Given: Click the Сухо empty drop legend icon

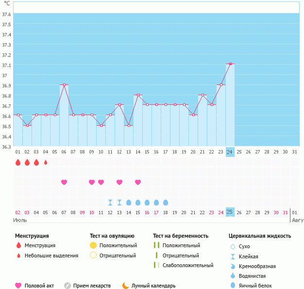Looking at the screenshot, I should (x=233, y=247).
